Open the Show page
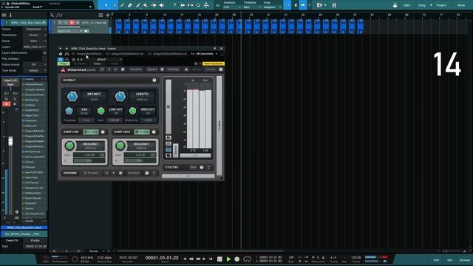The height and width of the screenshot is (266, 473). click(x=461, y=5)
